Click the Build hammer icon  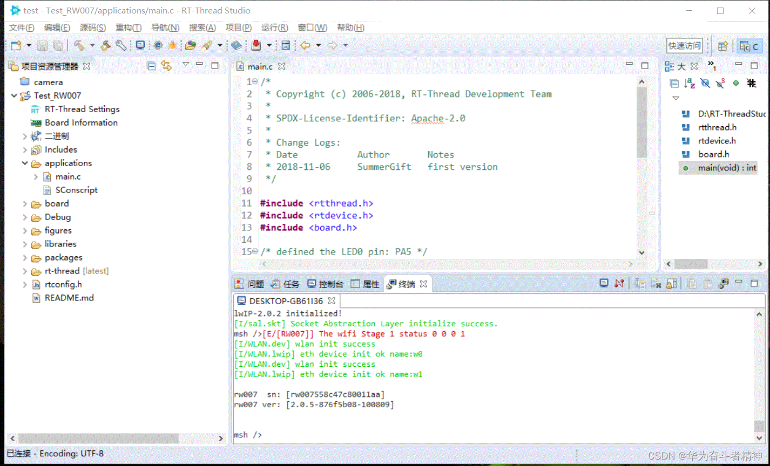(x=79, y=46)
